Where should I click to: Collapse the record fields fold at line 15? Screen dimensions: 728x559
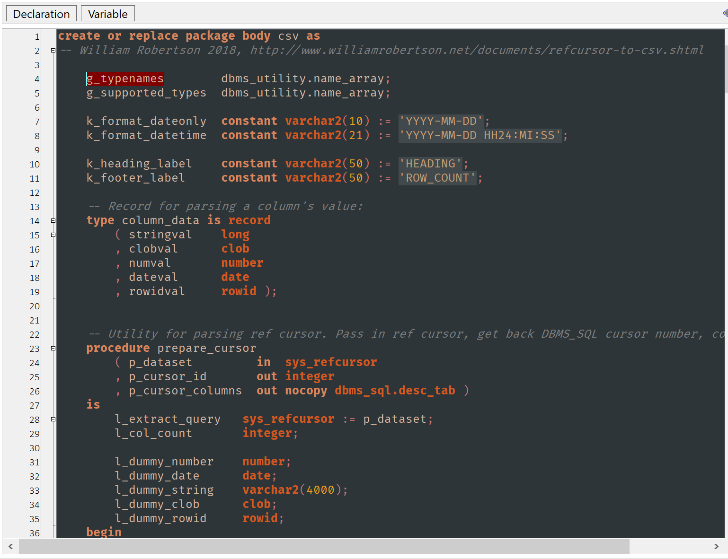tap(53, 235)
